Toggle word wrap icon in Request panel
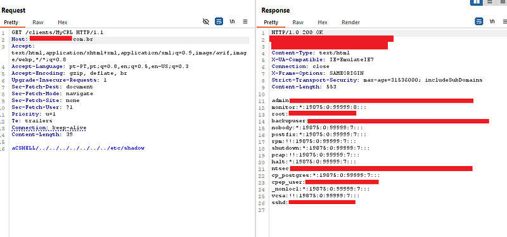 [219, 22]
